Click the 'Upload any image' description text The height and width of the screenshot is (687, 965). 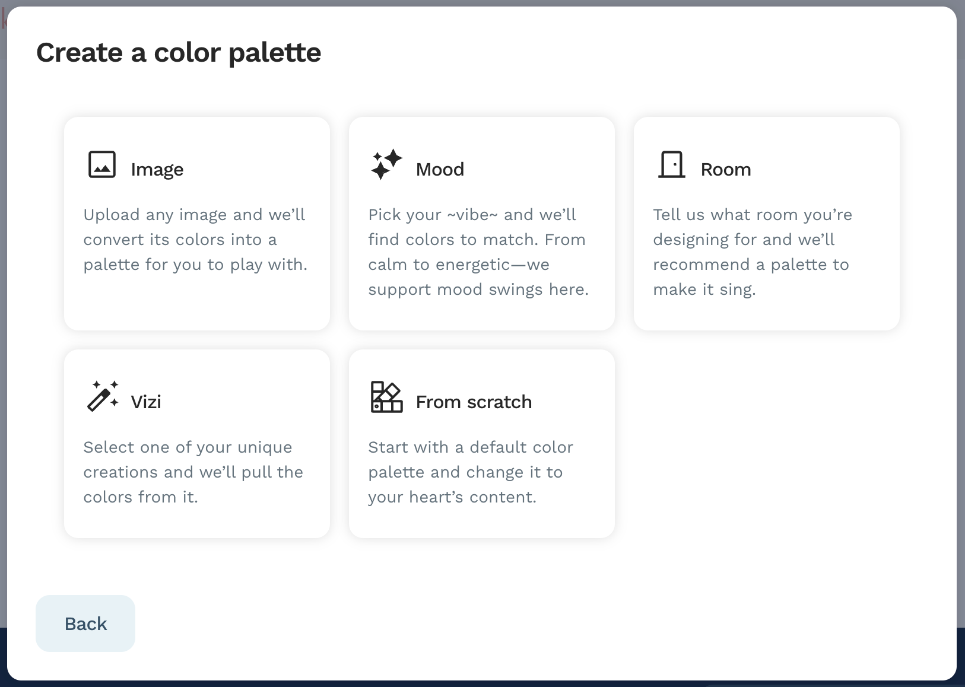(x=195, y=240)
